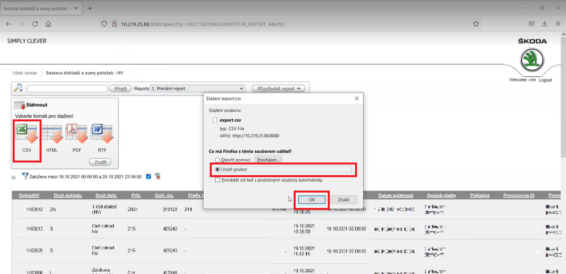Open 'Výběr sestav' breadcrumb link
The image size is (566, 274).
coord(25,73)
